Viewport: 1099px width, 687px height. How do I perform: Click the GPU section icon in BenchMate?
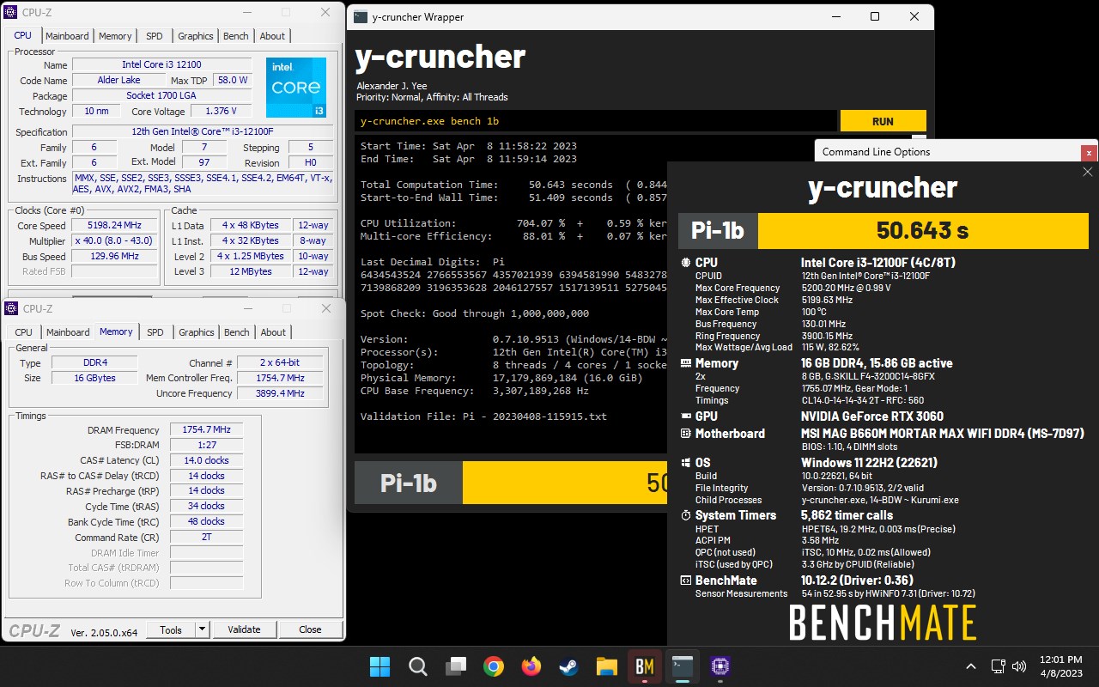pos(686,416)
